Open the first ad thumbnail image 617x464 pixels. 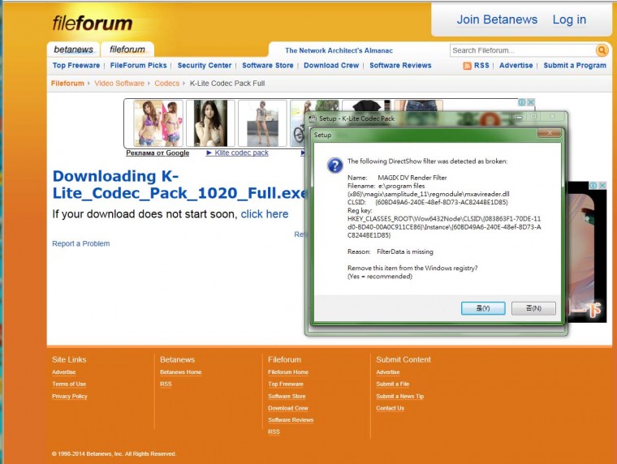(158, 123)
